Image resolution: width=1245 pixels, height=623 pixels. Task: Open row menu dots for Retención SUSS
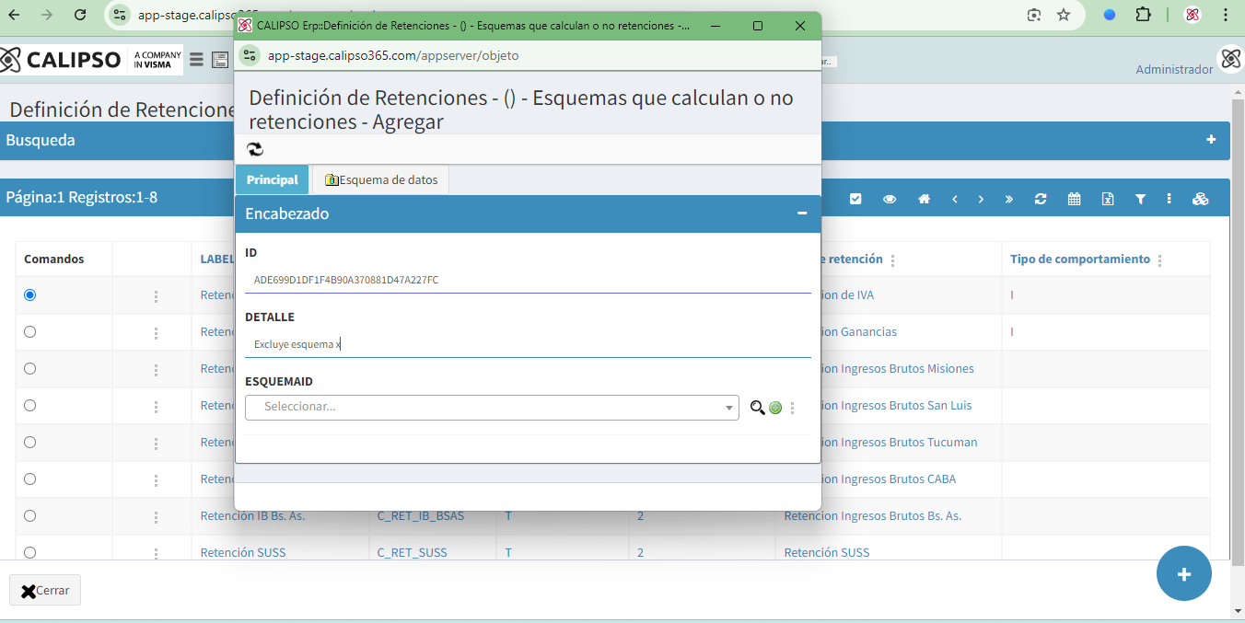(x=156, y=554)
